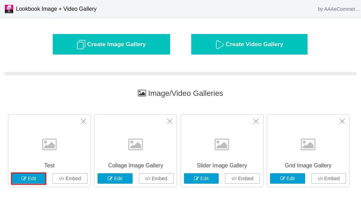Select the Grid Image Gallery placeholder image

(308, 144)
